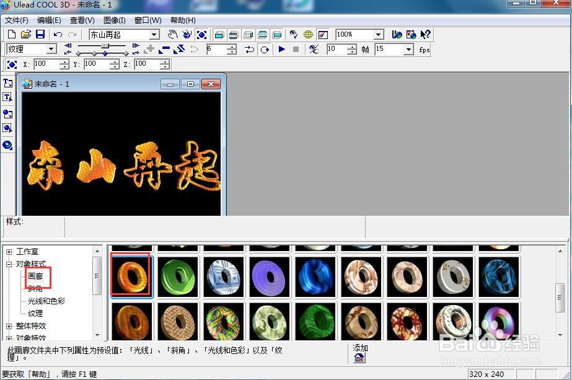The width and height of the screenshot is (572, 380).
Task: Click the current frame number stepper showing 6
Action: click(x=232, y=49)
